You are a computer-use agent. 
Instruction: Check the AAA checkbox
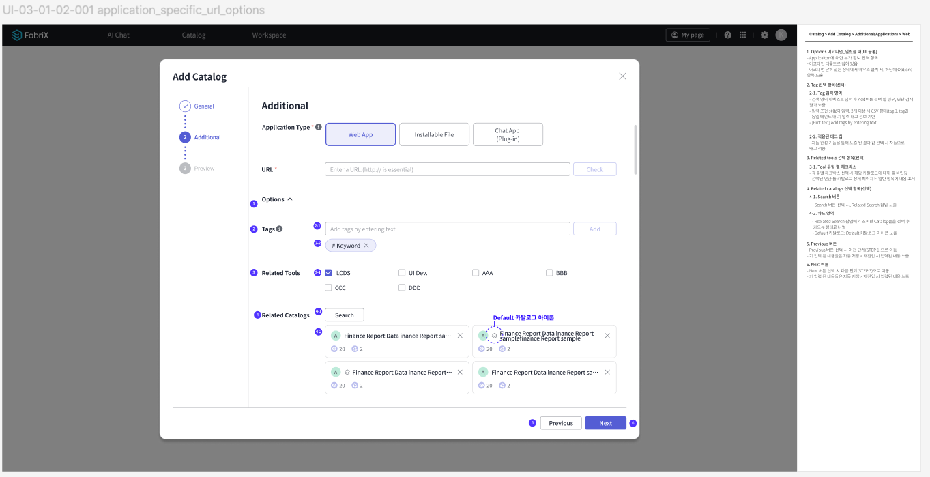pos(476,272)
